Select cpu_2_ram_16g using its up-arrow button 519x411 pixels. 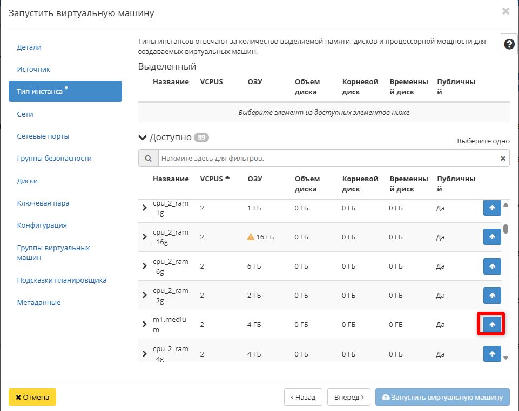coord(491,237)
